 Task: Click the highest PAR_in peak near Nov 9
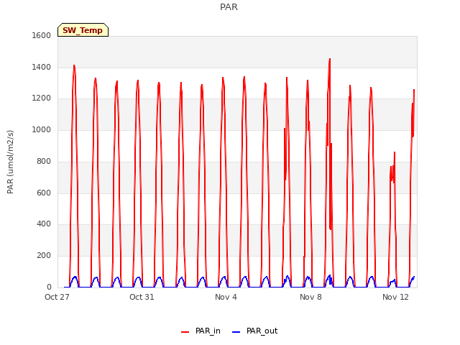pos(330,59)
